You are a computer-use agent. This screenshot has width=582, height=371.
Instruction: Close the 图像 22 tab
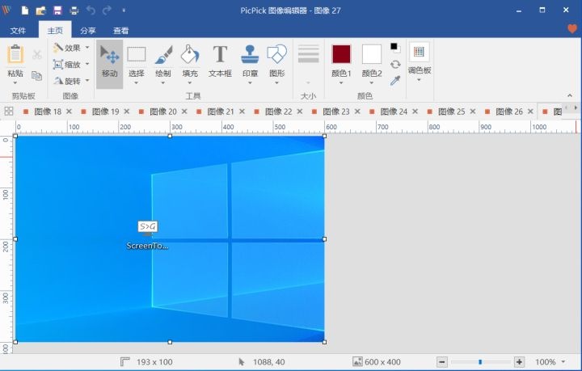300,112
